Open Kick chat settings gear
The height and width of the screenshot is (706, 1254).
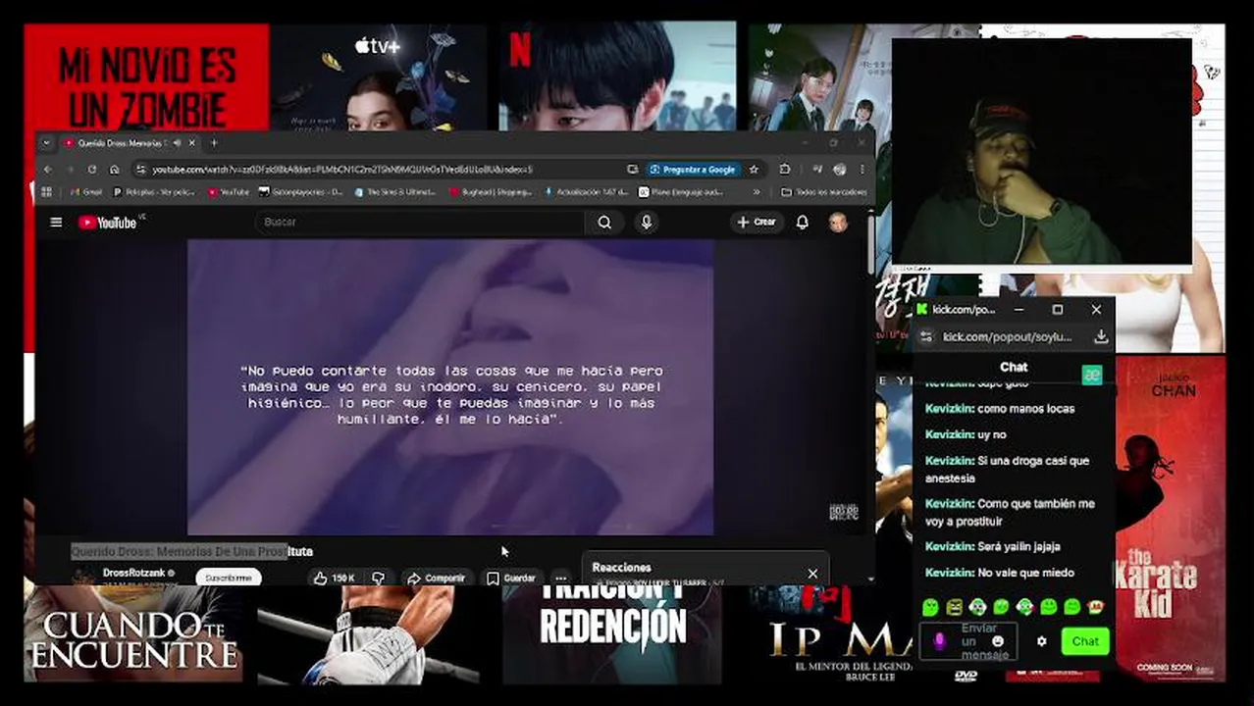click(x=1042, y=641)
